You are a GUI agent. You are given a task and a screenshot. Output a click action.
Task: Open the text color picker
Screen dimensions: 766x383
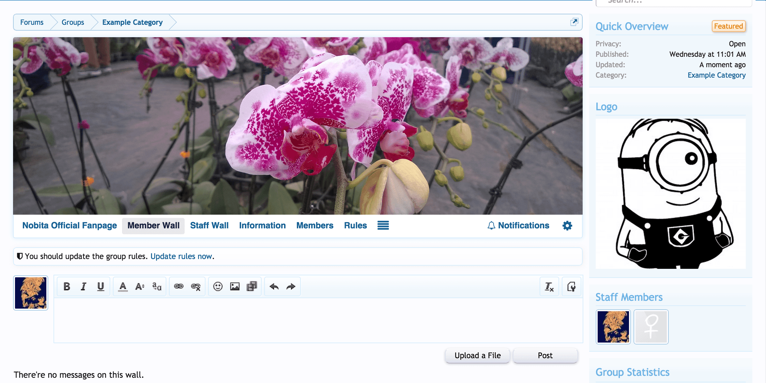[x=123, y=286]
